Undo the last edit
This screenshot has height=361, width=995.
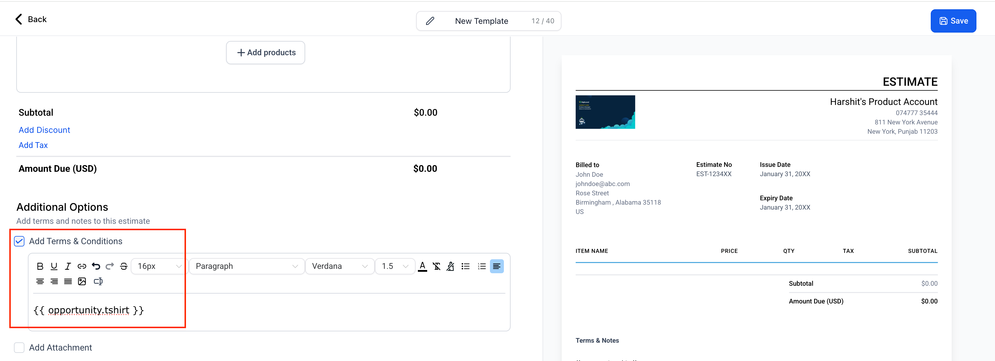(x=96, y=266)
